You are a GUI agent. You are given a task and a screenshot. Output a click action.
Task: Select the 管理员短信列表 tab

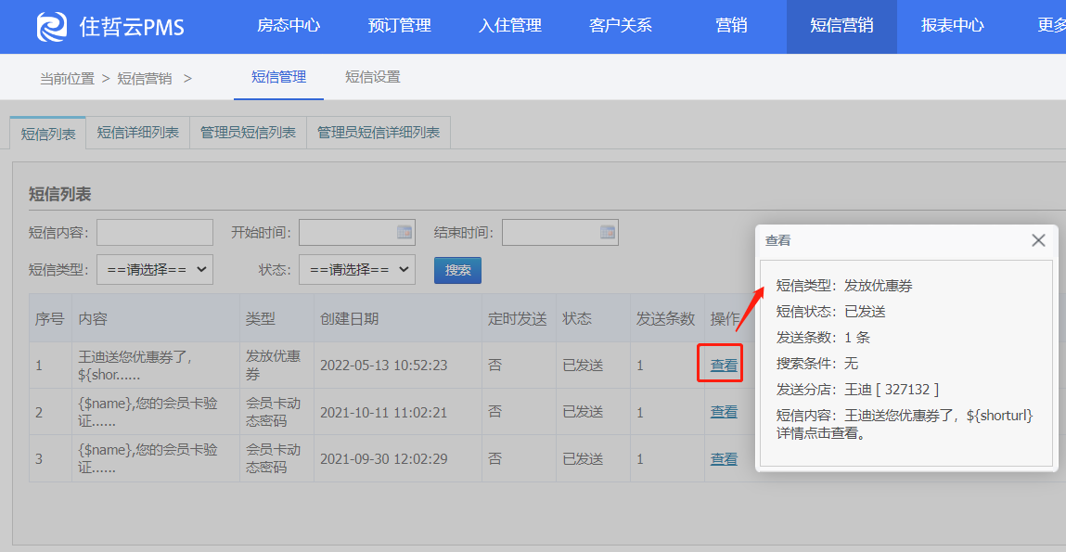[x=248, y=133]
